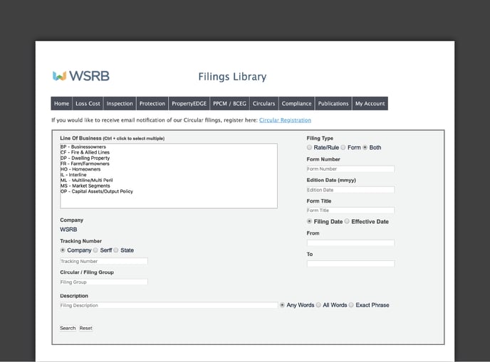Screen dimensions: 490x362
Task: Select DP - Dwelling Property option
Action: 169,158
